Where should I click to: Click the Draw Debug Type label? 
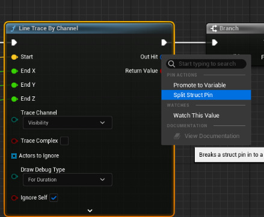[x=43, y=170]
